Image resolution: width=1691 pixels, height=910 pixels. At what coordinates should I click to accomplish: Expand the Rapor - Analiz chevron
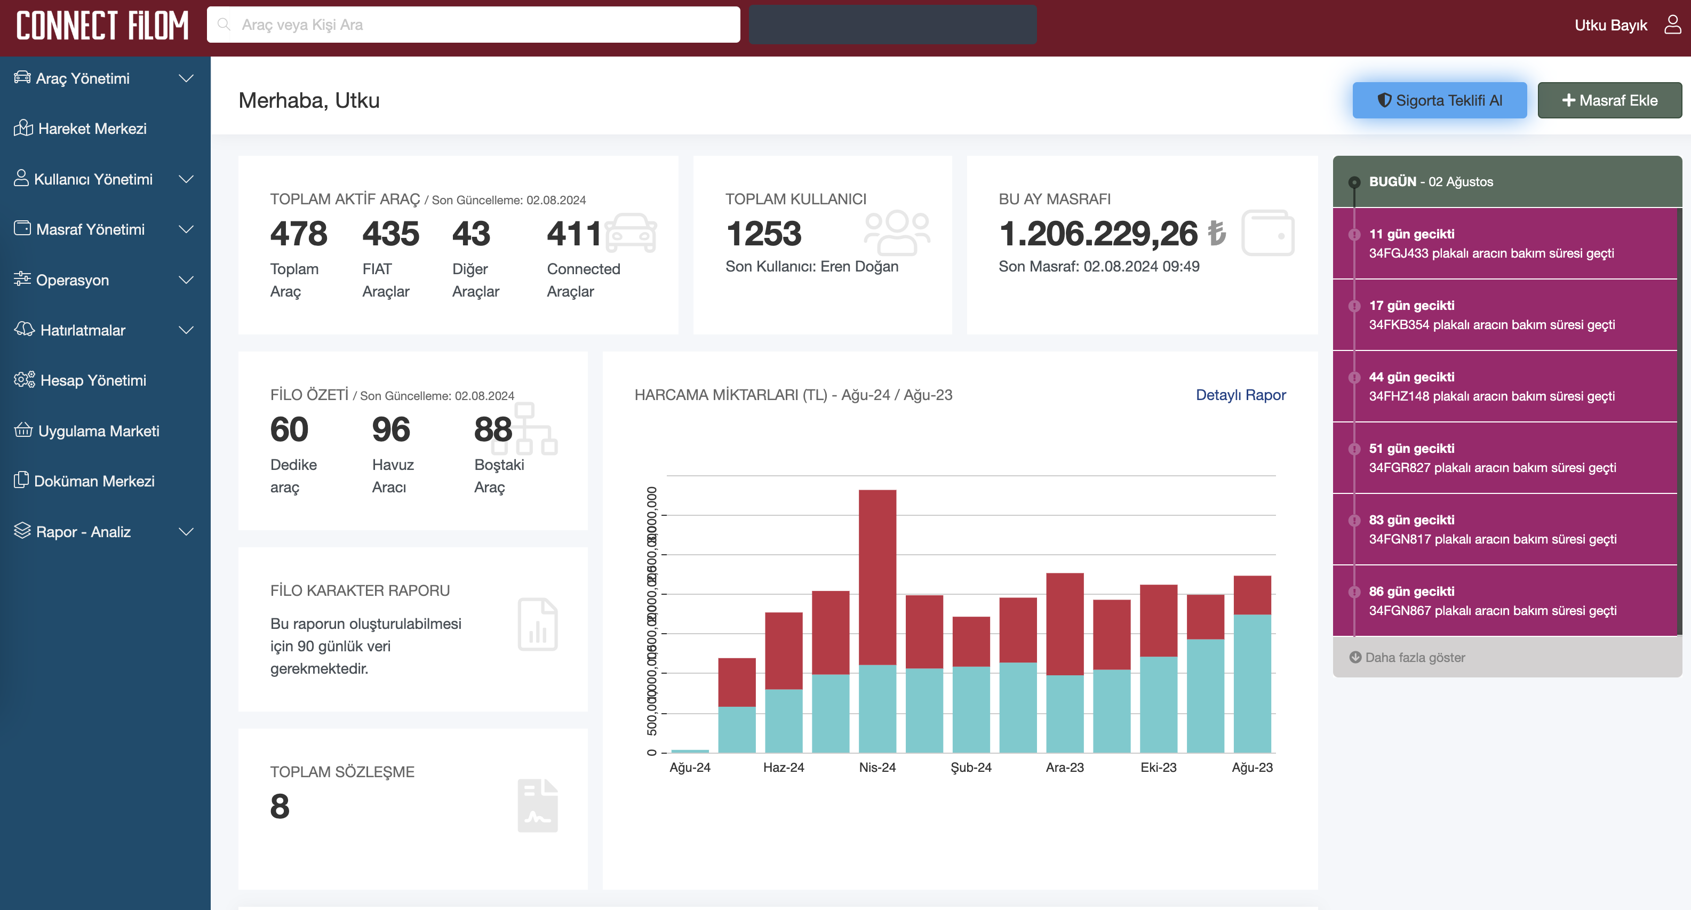pyautogui.click(x=186, y=531)
